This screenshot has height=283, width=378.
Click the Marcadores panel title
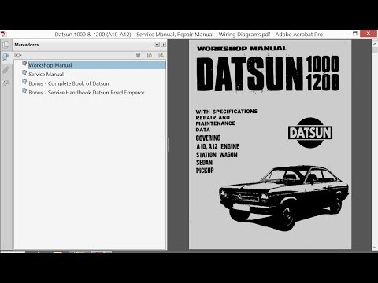click(x=27, y=45)
